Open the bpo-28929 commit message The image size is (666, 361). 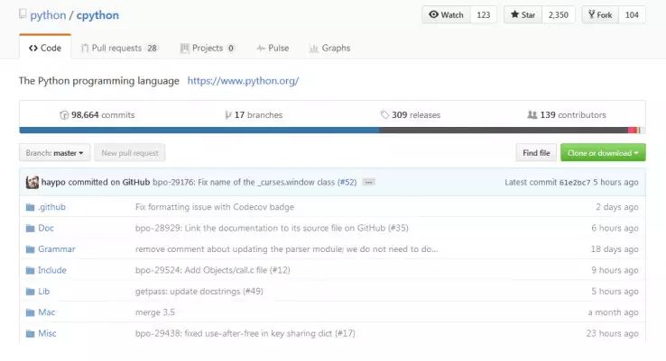(272, 228)
